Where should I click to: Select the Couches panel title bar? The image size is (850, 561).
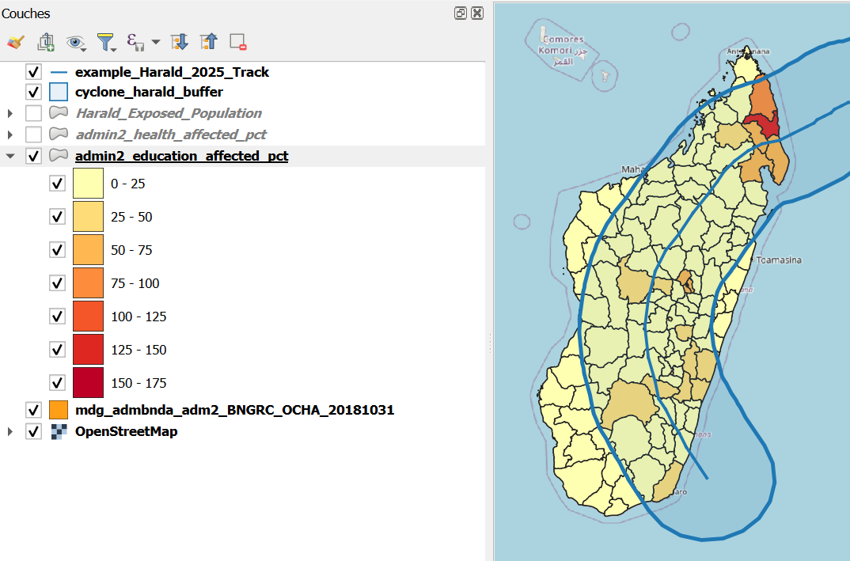[x=26, y=13]
